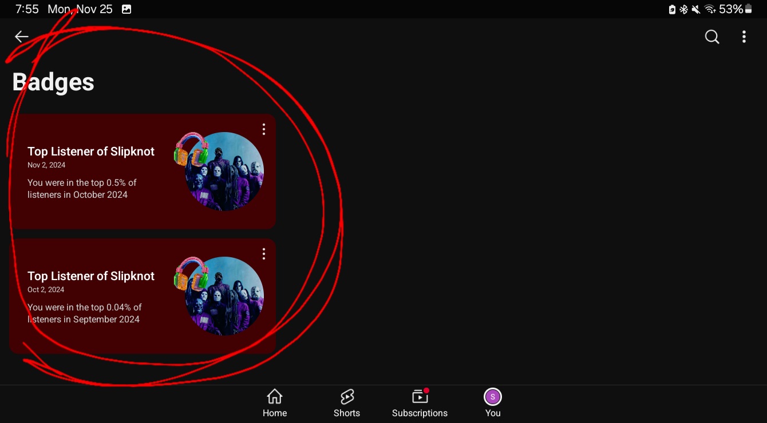Tap the Wi-Fi icon in status bar

pos(710,9)
